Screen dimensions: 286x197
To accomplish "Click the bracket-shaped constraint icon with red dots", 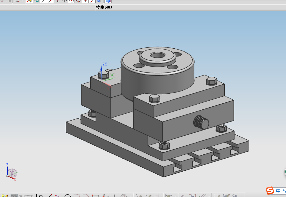I will click(193, 195).
